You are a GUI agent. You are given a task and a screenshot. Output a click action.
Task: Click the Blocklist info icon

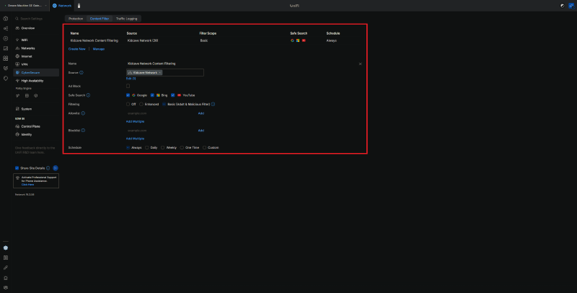83,131
